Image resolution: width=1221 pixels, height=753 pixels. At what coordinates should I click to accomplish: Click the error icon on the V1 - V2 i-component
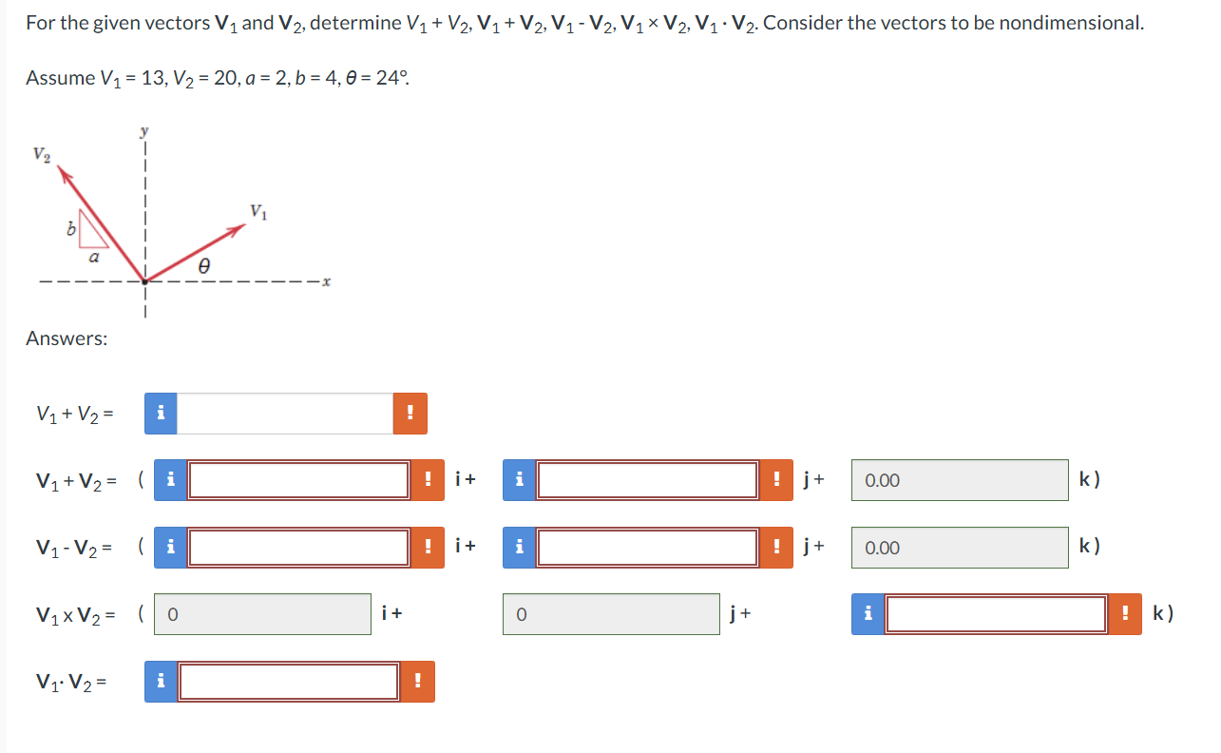pyautogui.click(x=427, y=548)
